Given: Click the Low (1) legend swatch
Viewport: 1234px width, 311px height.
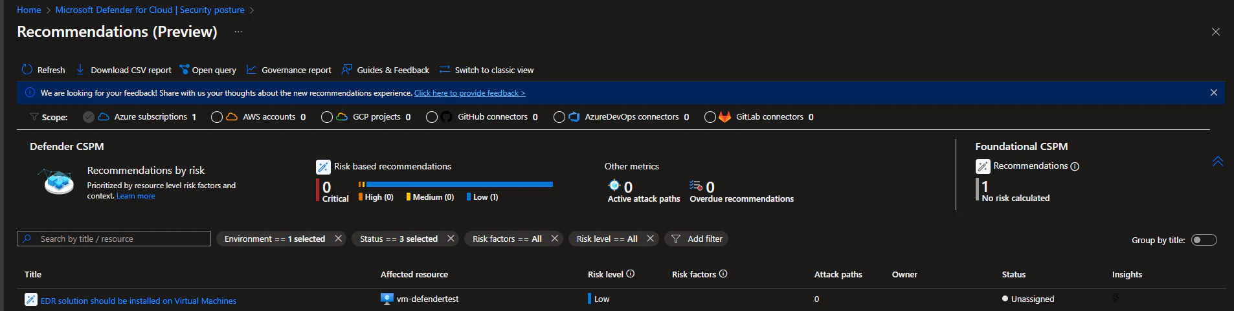Looking at the screenshot, I should pyautogui.click(x=469, y=197).
